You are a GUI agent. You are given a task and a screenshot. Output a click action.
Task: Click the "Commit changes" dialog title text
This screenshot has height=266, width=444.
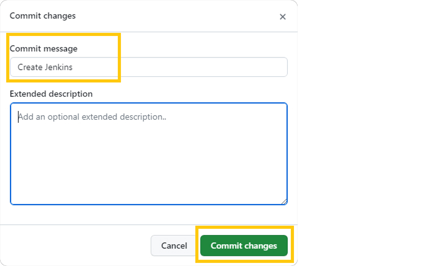pos(43,16)
